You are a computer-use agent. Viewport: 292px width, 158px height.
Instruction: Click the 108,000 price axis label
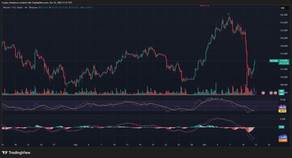[x=284, y=85]
